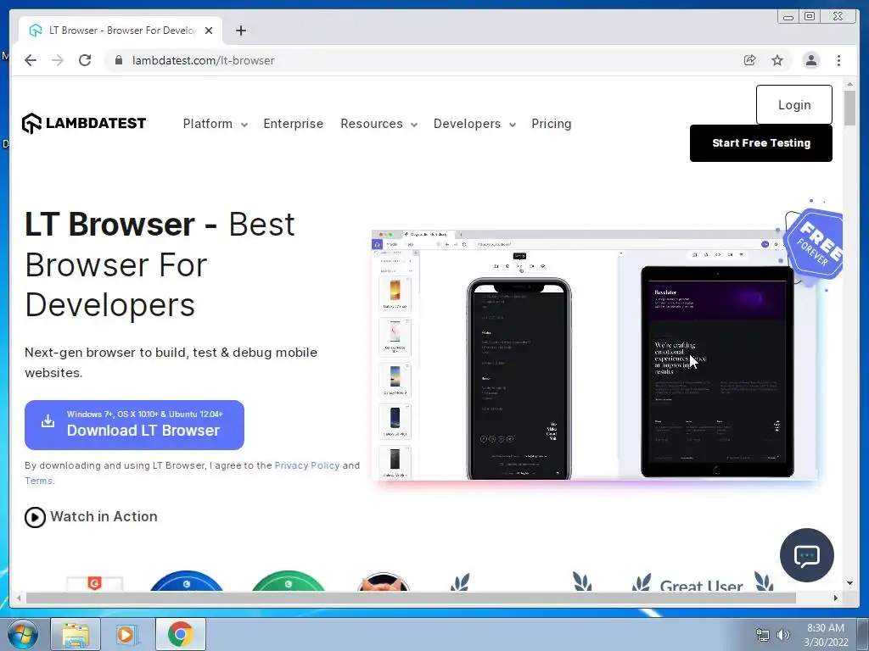Click the Great User award badge
Viewport: 869px width, 651px height.
click(702, 582)
